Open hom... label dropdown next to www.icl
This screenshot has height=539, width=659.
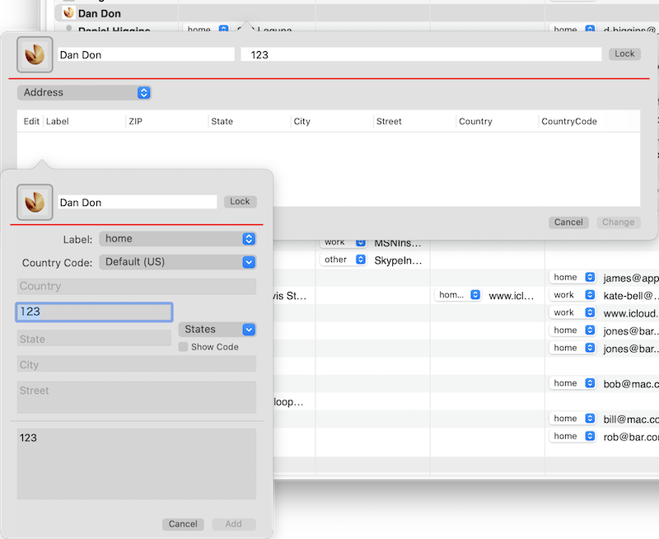pos(458,295)
